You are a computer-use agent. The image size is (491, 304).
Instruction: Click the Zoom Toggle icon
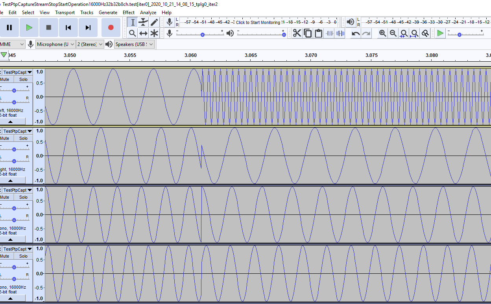point(425,33)
